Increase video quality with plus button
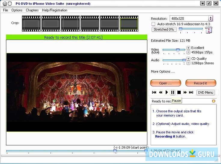 tap(188, 48)
